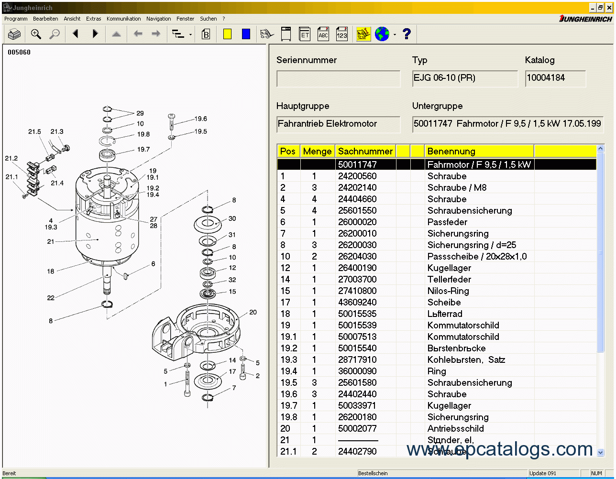Select the zoom out tool
Viewport: 616px width, 479px height.
54,34
